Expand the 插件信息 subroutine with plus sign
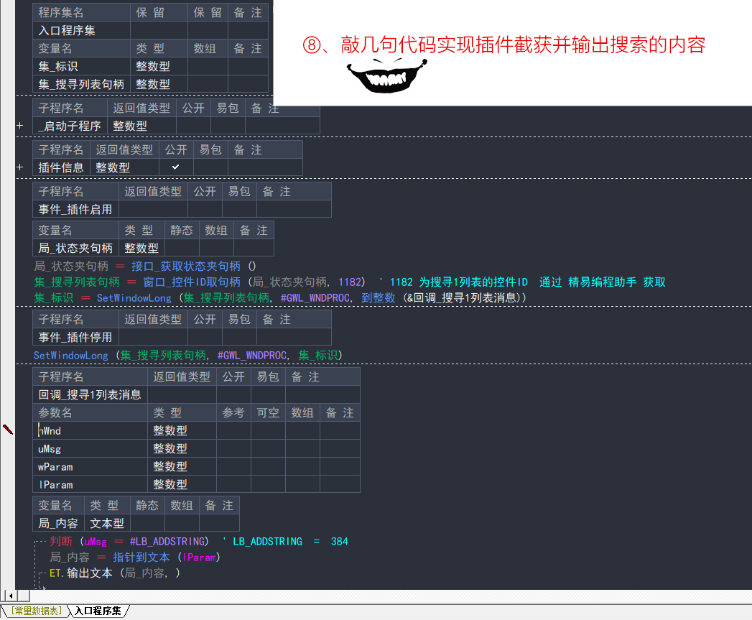Viewport: 752px width, 620px height. click(20, 167)
